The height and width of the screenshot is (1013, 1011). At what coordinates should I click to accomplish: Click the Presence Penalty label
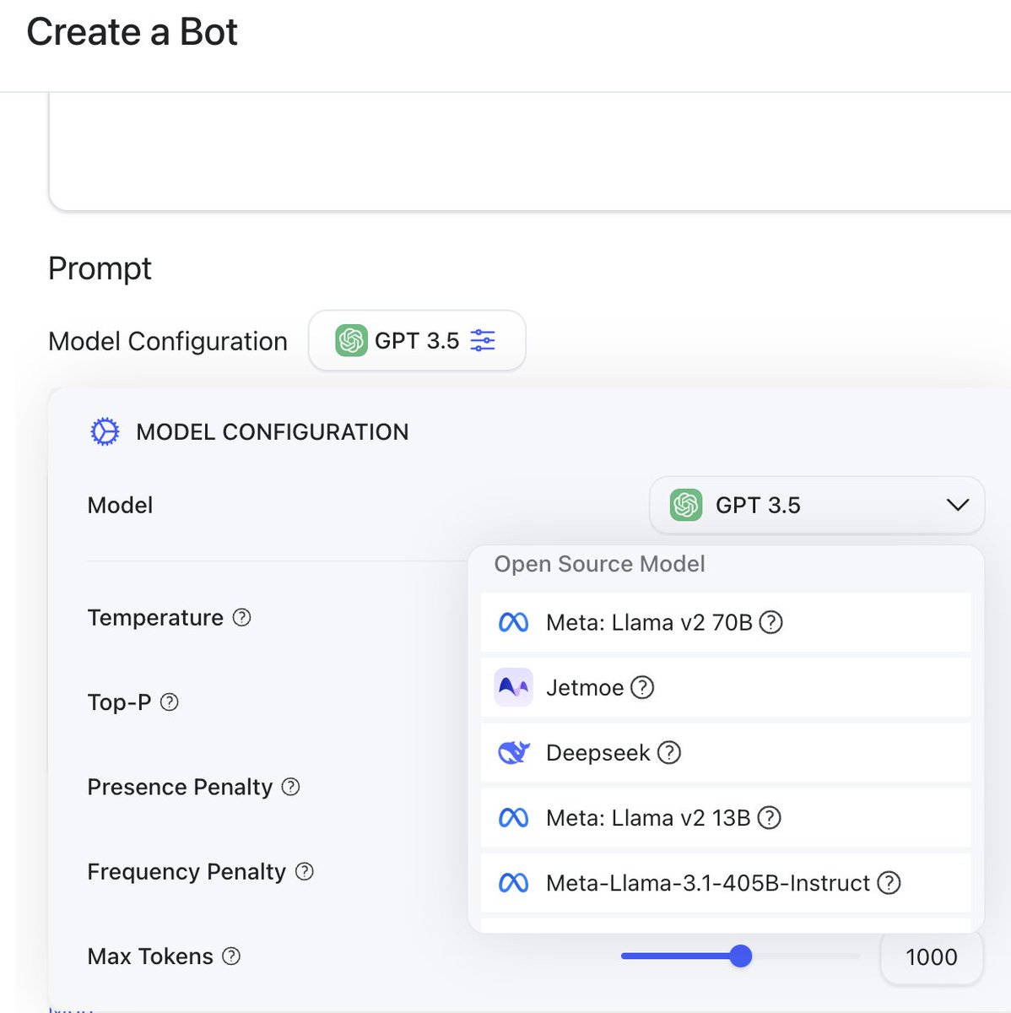(x=180, y=787)
